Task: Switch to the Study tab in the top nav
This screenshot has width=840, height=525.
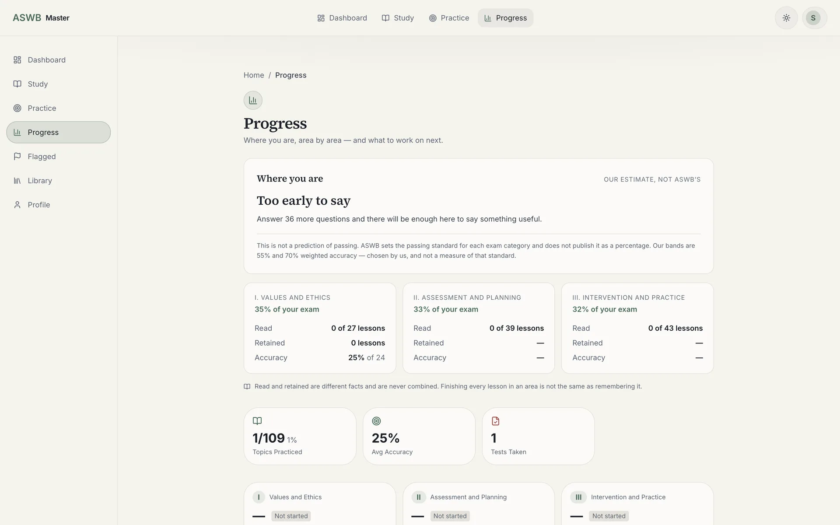Action: pos(398,18)
